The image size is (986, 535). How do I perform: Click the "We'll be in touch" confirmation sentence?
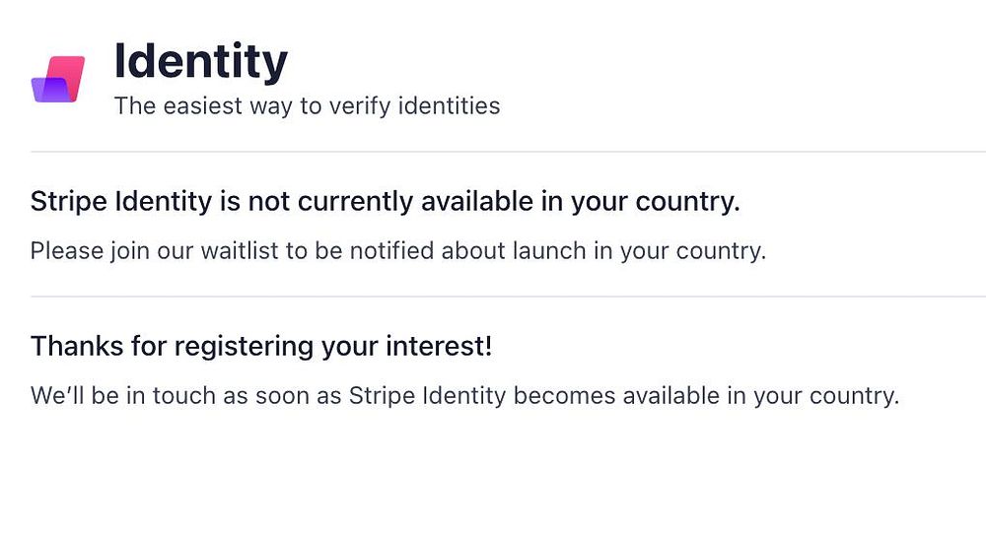coord(464,396)
